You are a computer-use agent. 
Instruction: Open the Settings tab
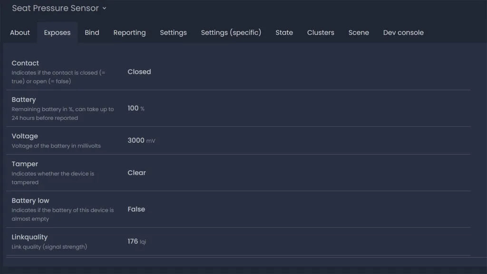(173, 33)
